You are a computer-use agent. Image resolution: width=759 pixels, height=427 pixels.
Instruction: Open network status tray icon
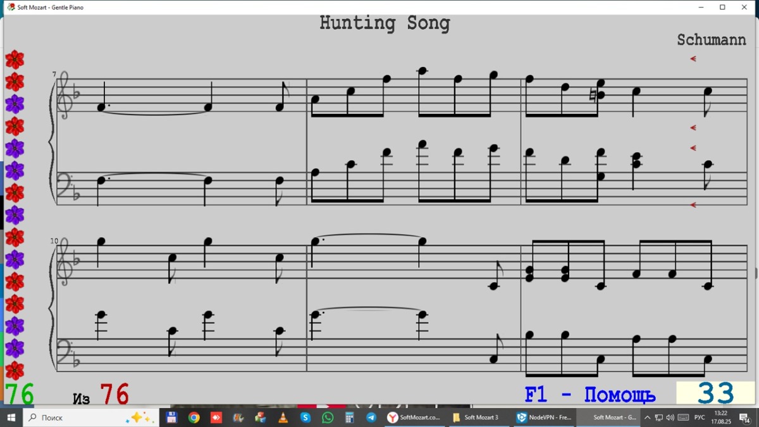[658, 418]
